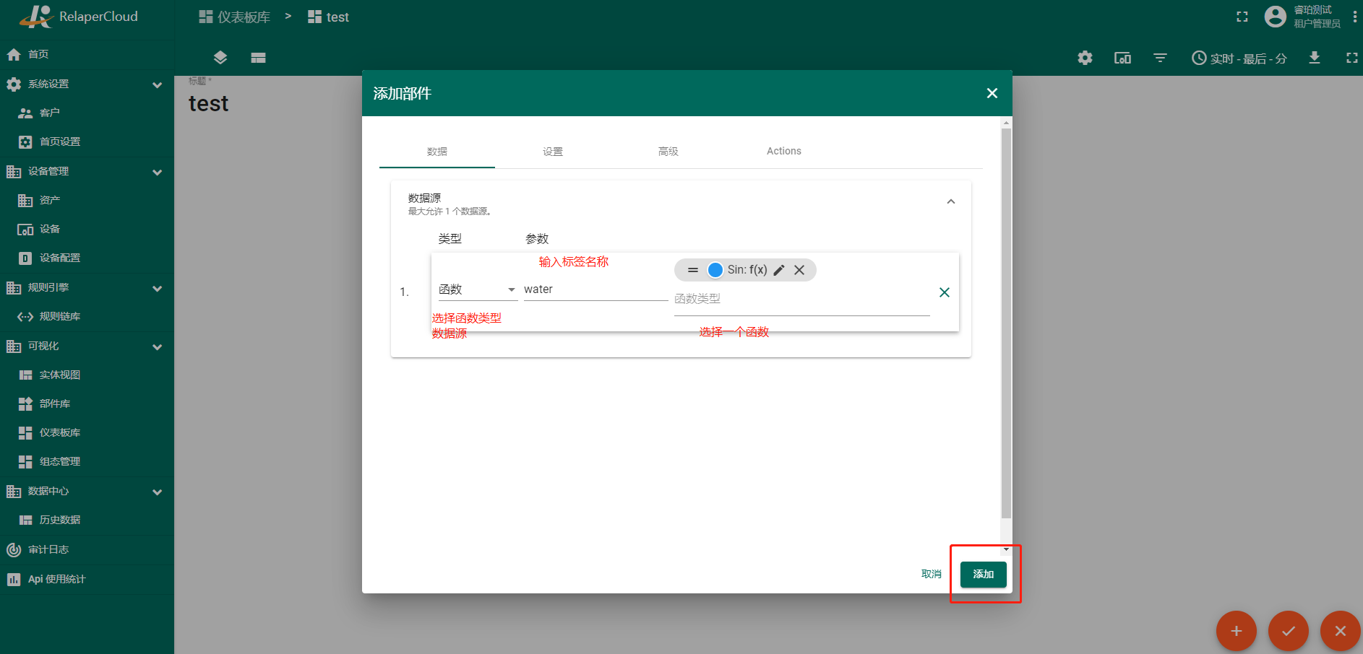Collapse the 规则引擎 section chevron
The height and width of the screenshot is (654, 1363).
click(157, 288)
